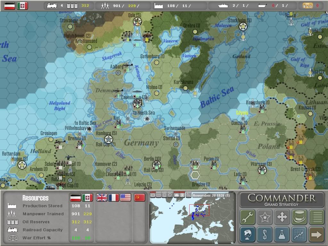Select the unit on the Warsaw capital marker
Screen dimensions: 328x246
click(262, 170)
